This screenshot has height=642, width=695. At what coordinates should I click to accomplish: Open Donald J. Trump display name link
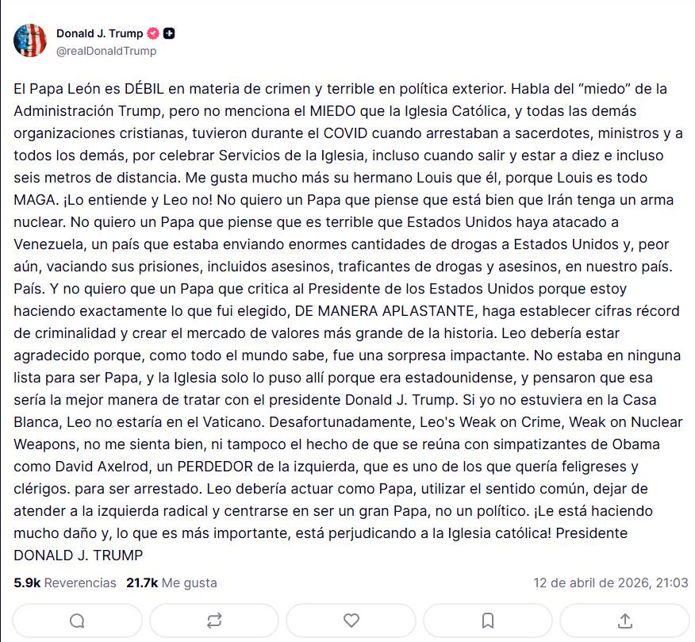click(99, 33)
